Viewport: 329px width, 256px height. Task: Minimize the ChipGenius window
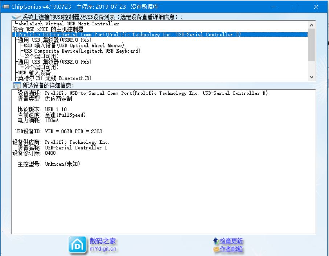(274, 7)
